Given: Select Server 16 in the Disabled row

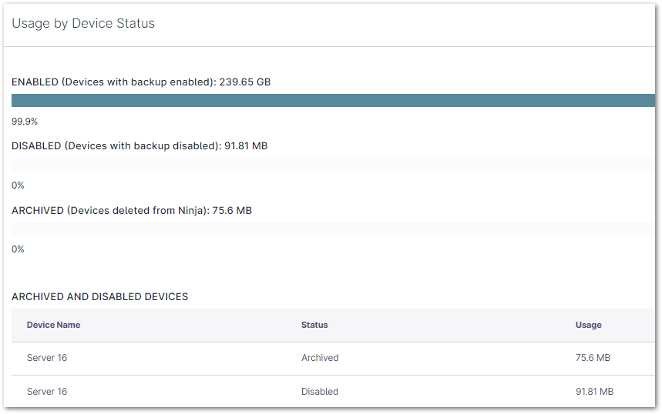Looking at the screenshot, I should (x=47, y=392).
